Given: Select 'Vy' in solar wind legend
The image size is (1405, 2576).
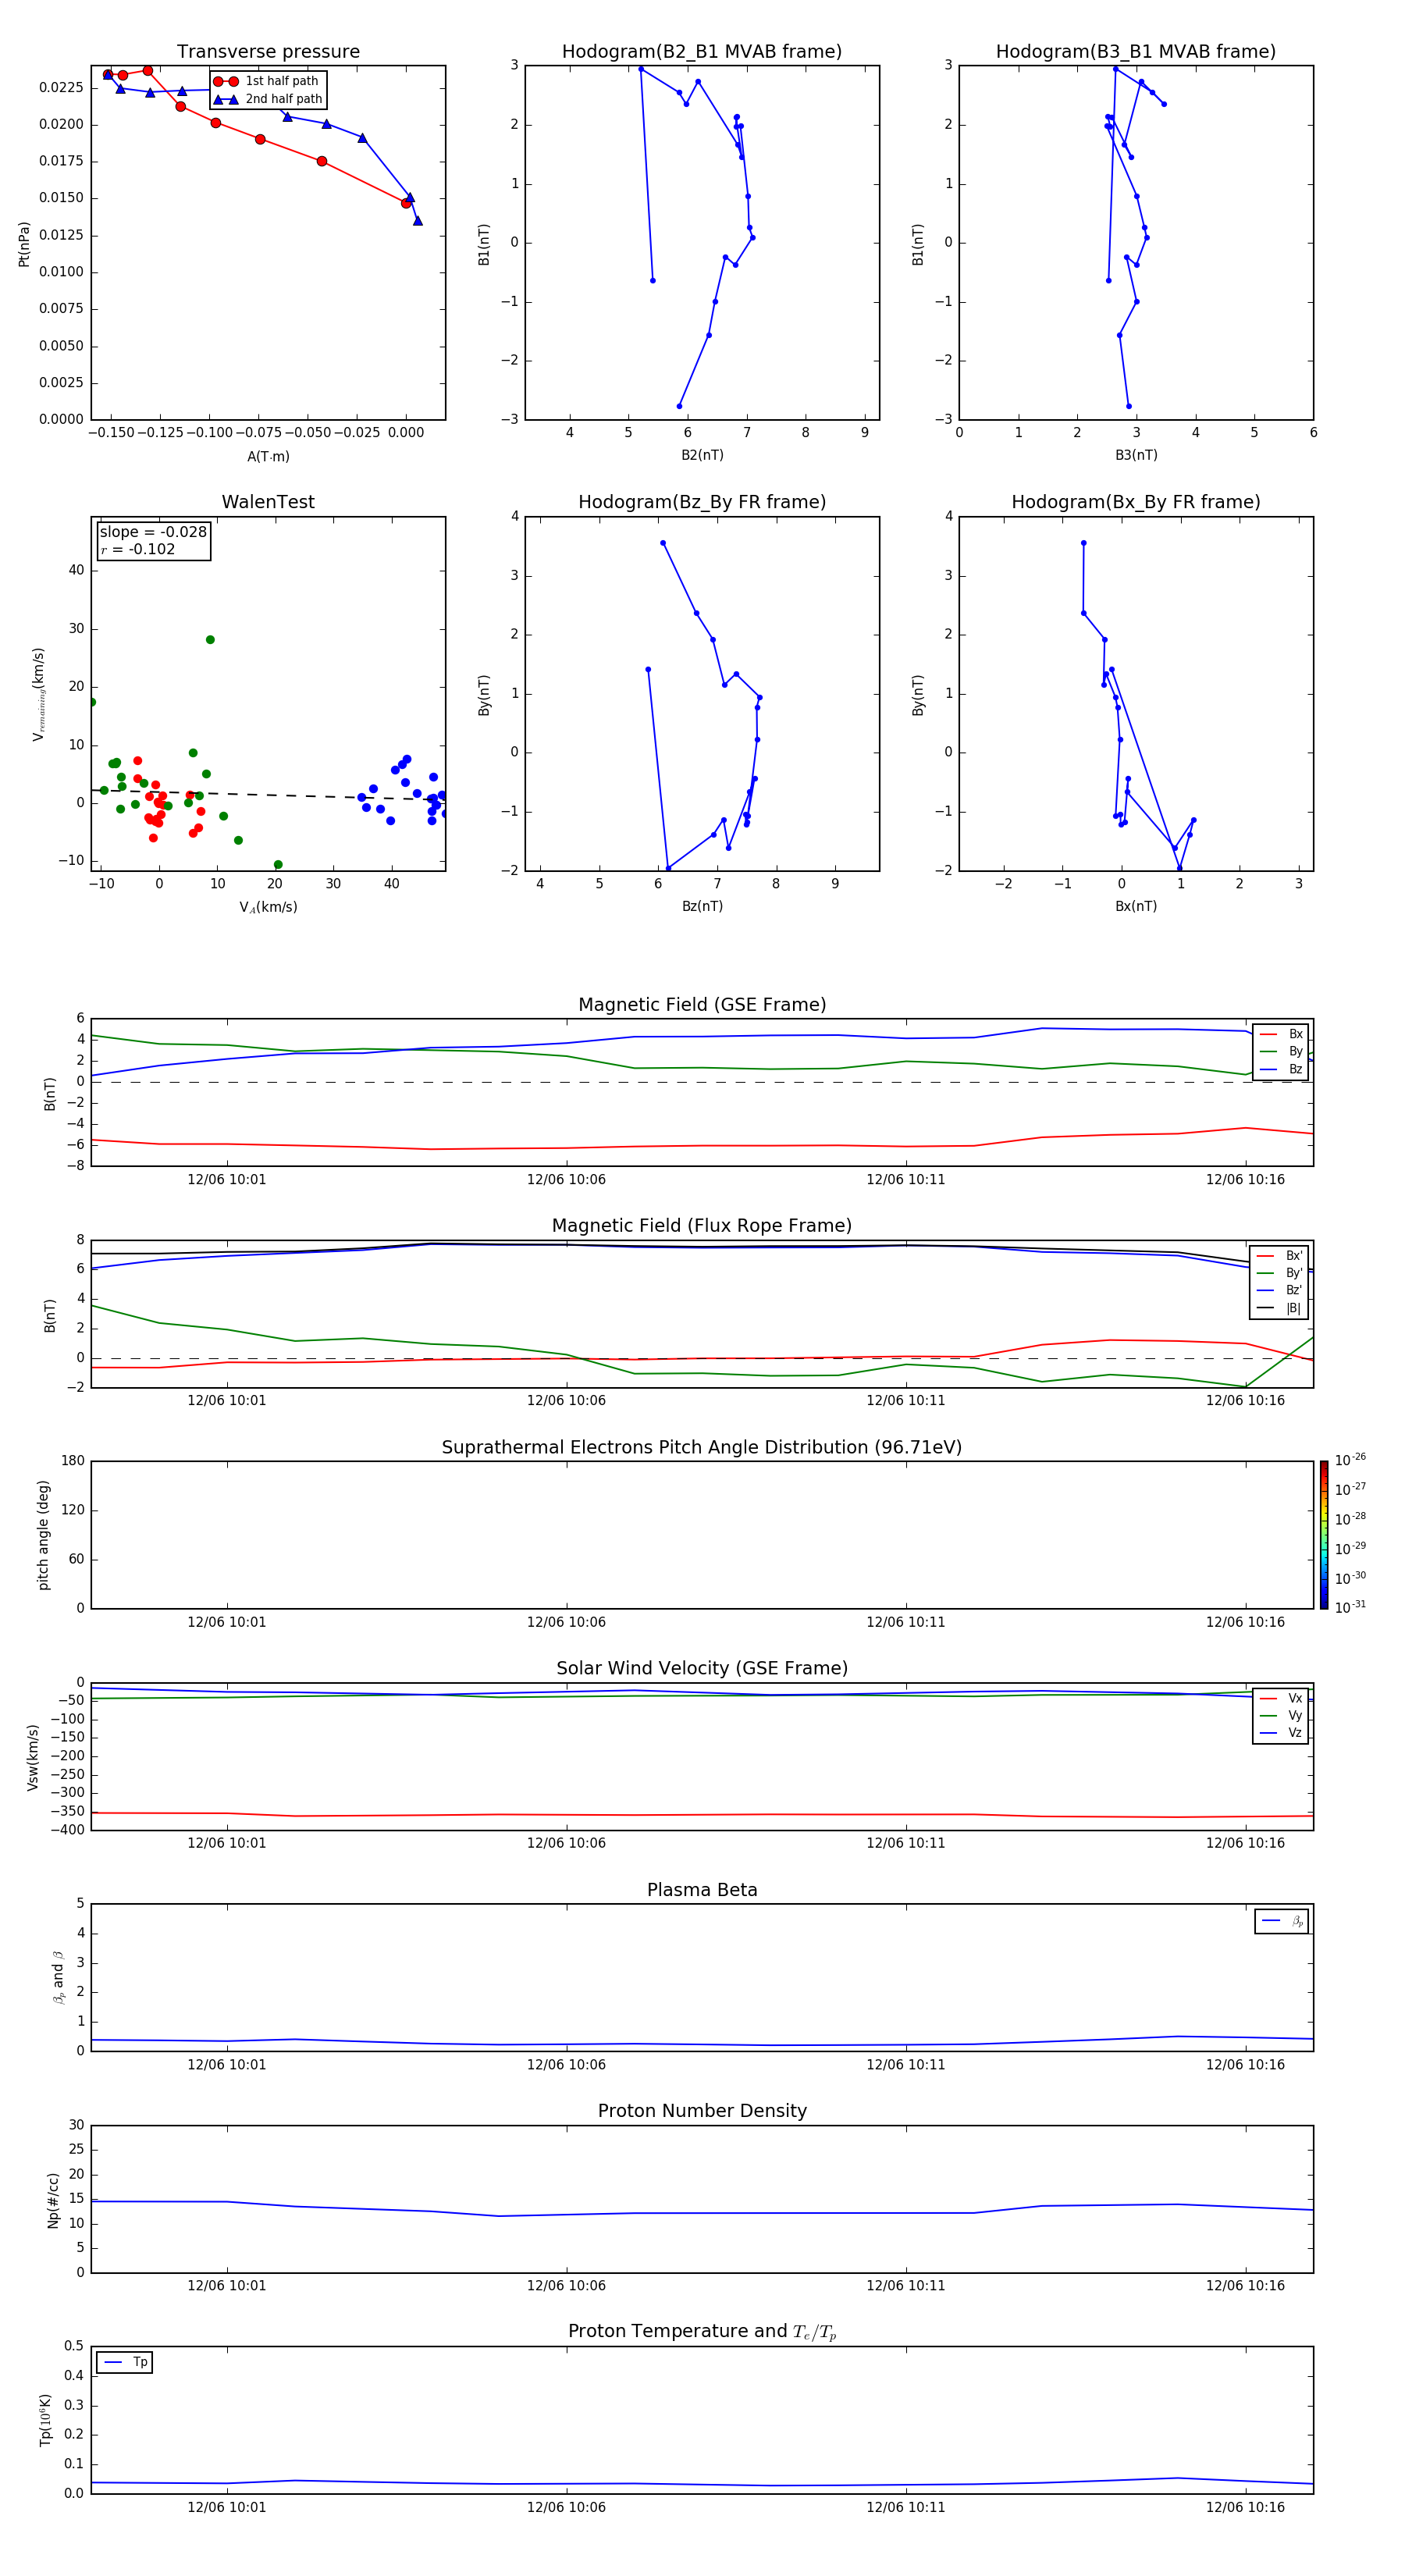Looking at the screenshot, I should coord(1281,1716).
